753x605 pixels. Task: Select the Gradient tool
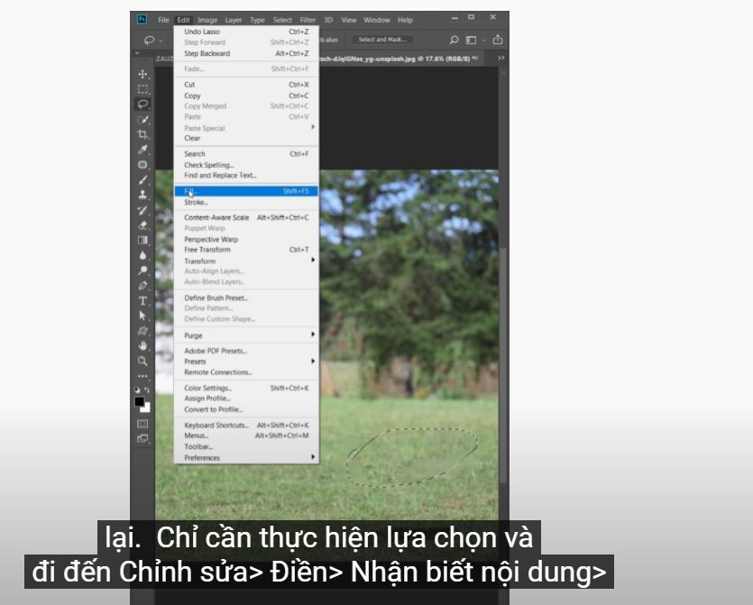pyautogui.click(x=142, y=240)
